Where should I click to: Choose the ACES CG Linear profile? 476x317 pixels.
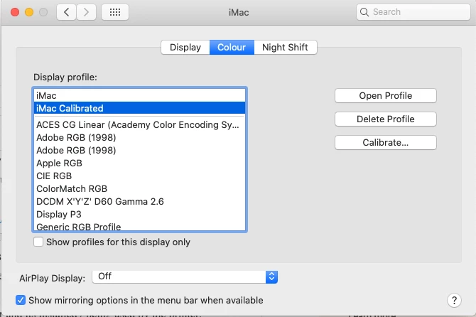pyautogui.click(x=140, y=125)
